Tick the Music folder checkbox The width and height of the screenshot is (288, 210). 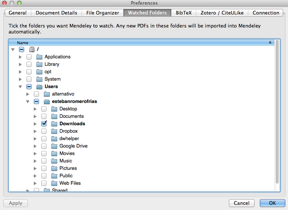point(44,161)
